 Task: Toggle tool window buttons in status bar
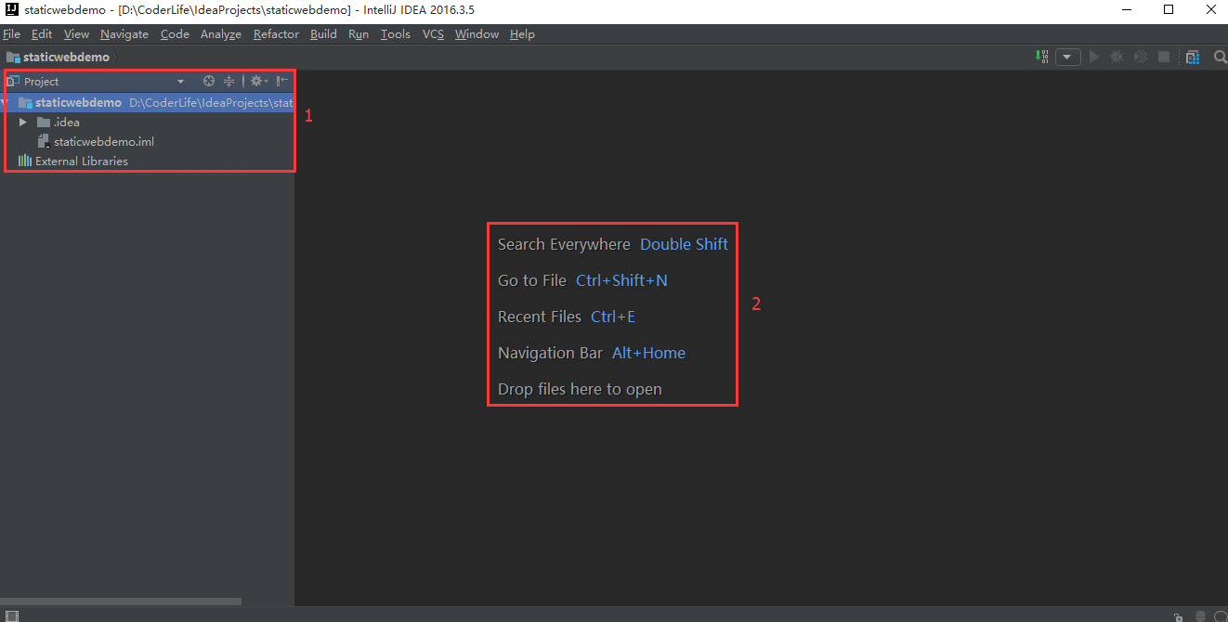click(x=11, y=616)
